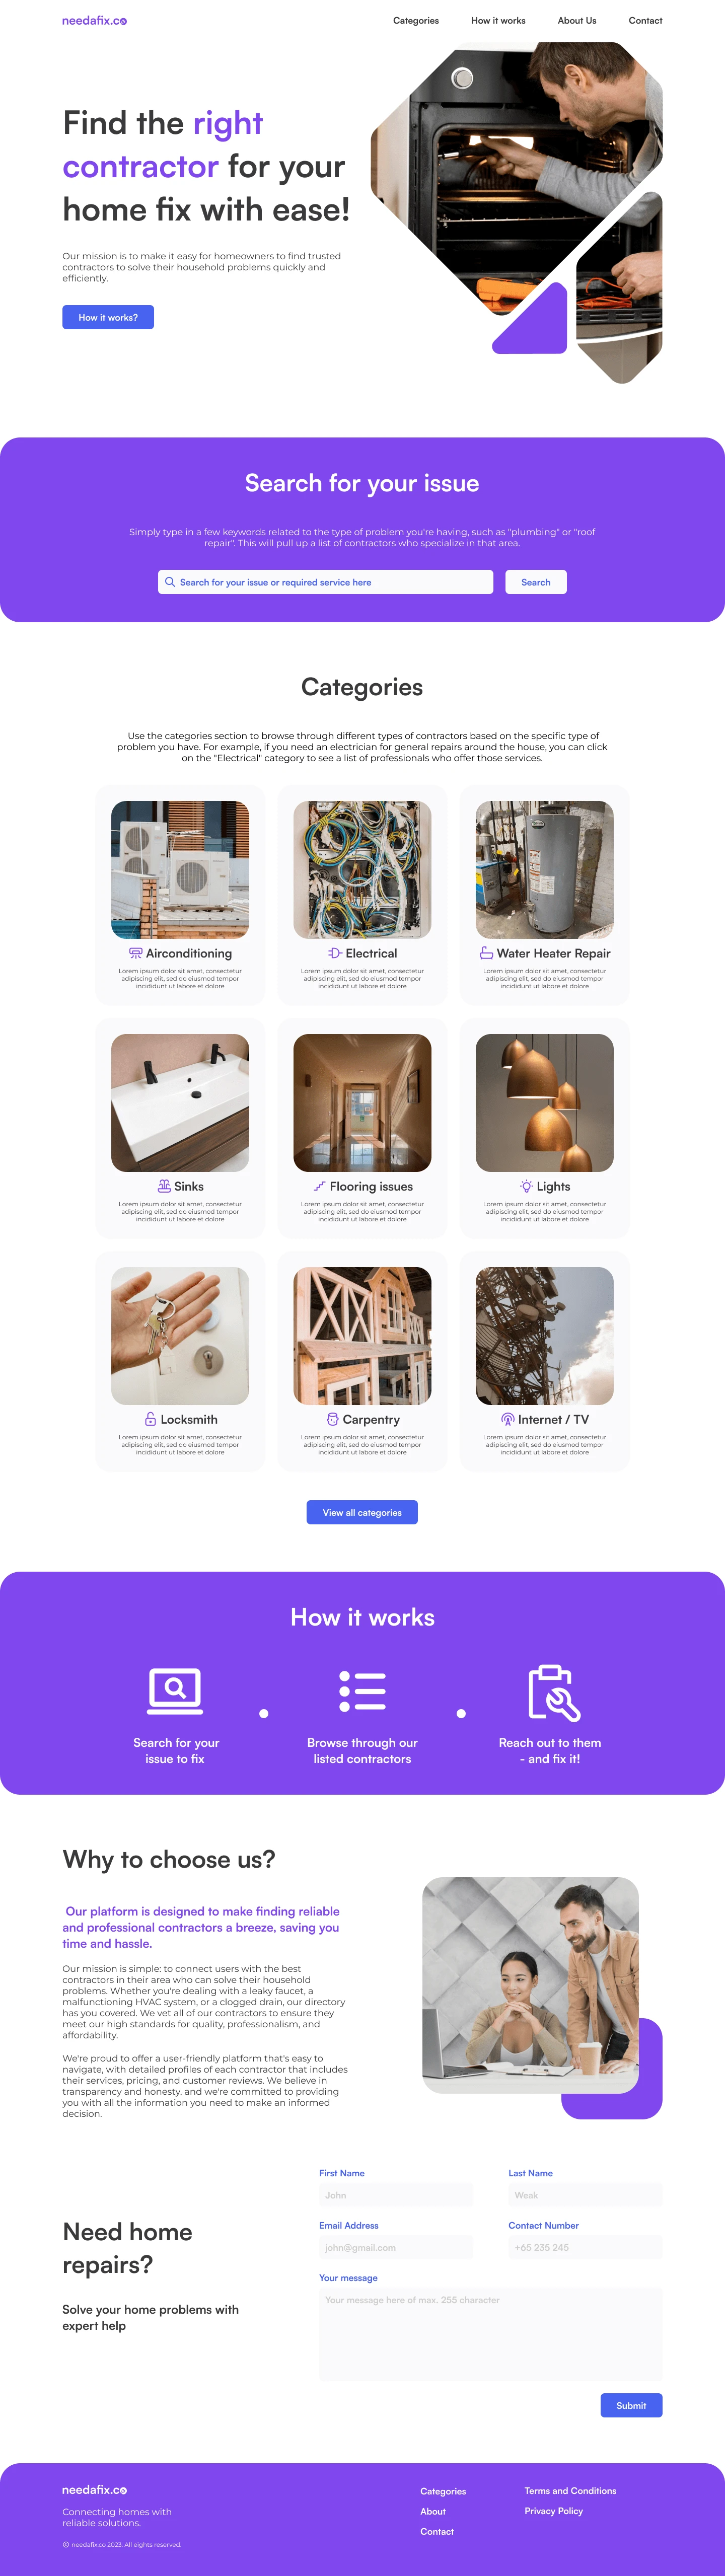The height and width of the screenshot is (2576, 725).
Task: Click the Email Address input field
Action: coord(396,2247)
